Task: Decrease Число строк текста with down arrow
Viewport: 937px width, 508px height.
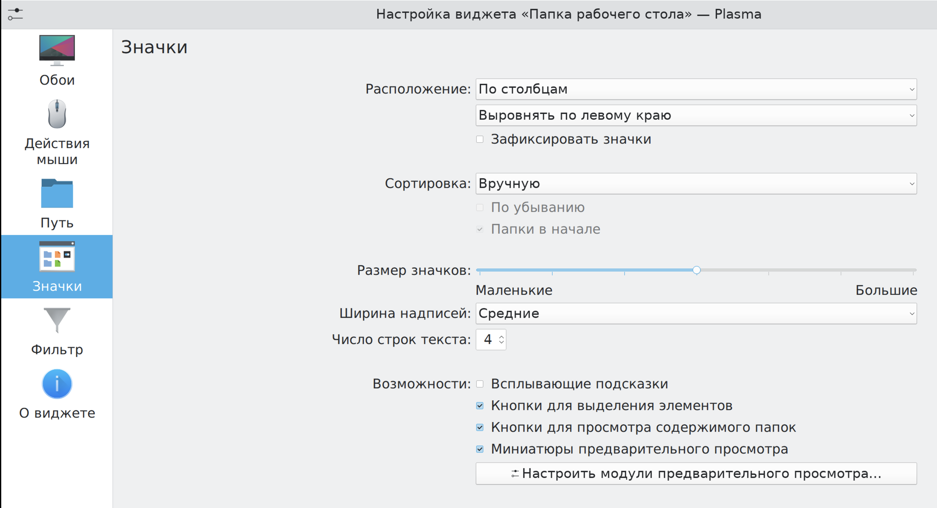Action: [x=501, y=343]
